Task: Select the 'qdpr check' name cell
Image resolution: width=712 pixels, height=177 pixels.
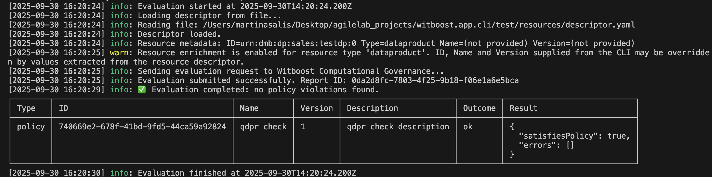Action: click(263, 127)
